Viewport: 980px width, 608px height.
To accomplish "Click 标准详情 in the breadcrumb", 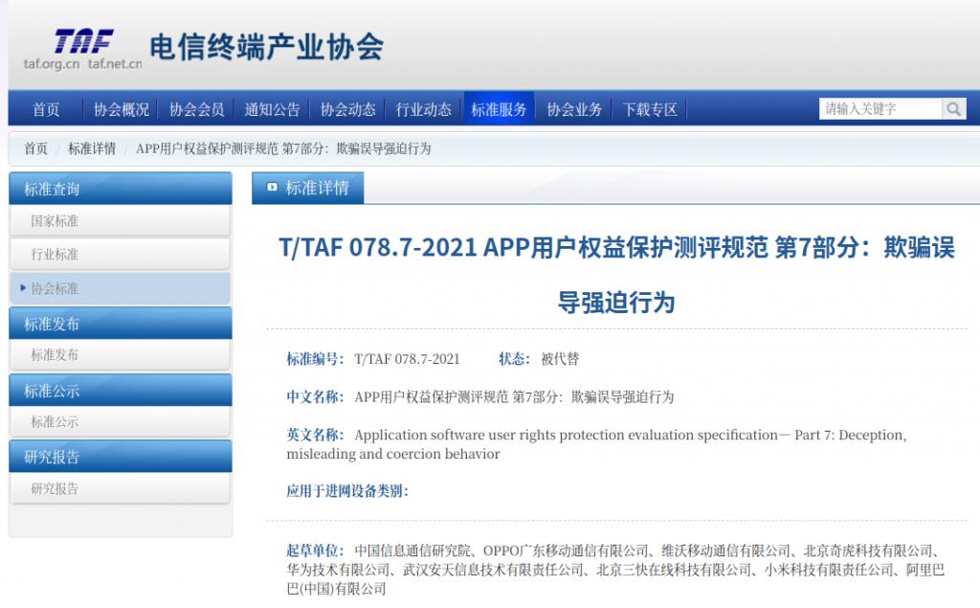I will pyautogui.click(x=92, y=148).
